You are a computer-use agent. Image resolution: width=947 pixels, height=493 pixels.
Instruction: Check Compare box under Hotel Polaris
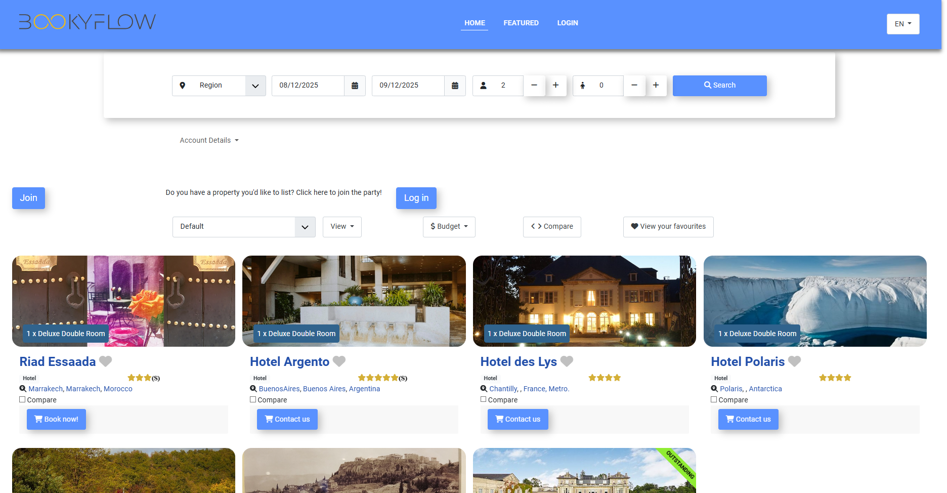(x=714, y=399)
